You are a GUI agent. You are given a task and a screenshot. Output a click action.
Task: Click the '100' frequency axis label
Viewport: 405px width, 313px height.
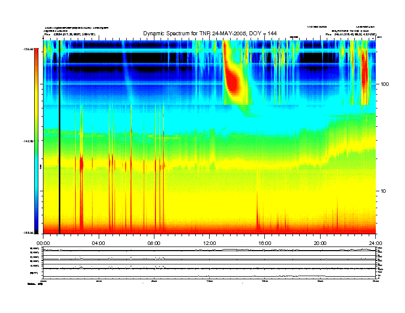(x=385, y=84)
